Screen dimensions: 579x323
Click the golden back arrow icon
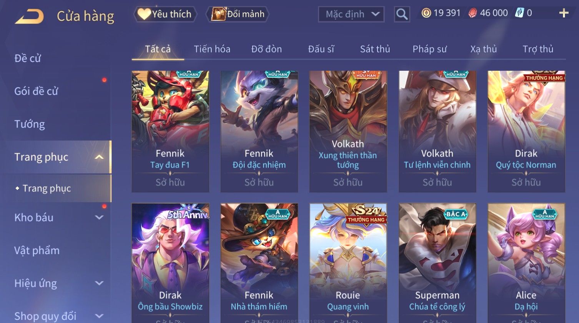tap(29, 17)
